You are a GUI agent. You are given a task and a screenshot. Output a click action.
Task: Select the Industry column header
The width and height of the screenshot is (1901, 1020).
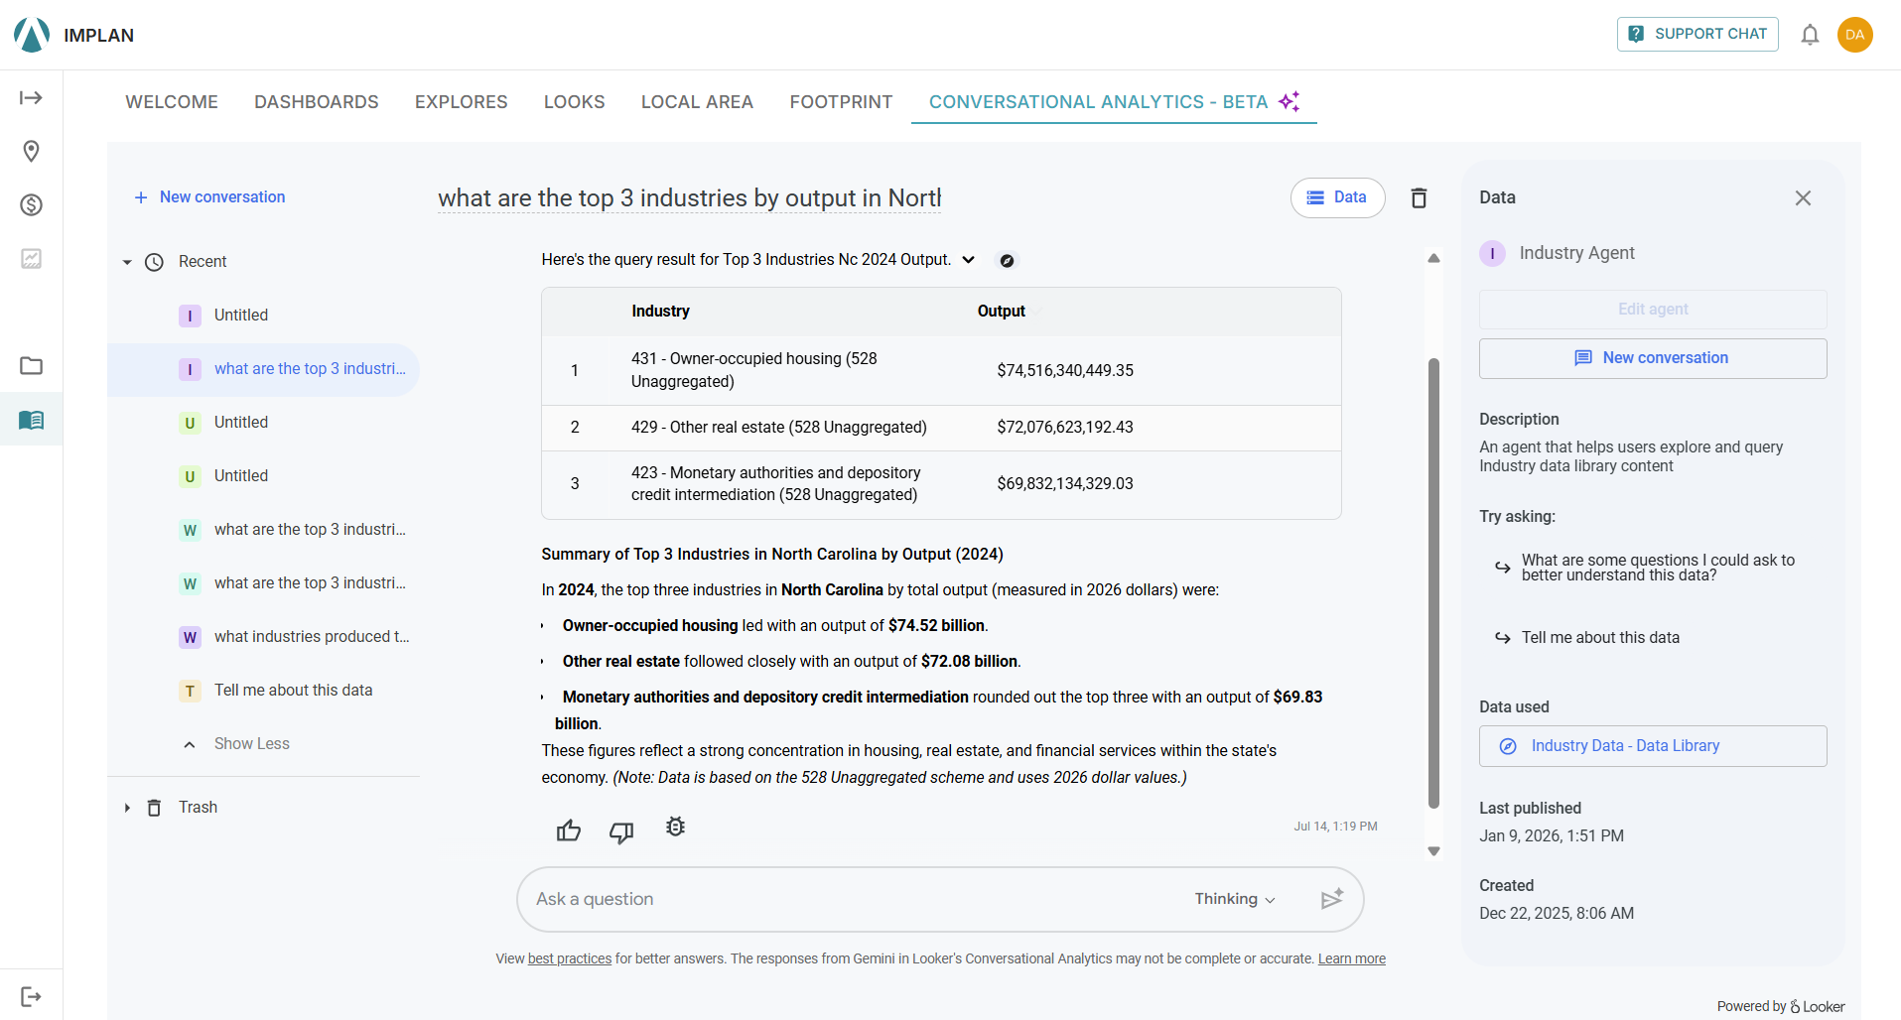pos(660,312)
